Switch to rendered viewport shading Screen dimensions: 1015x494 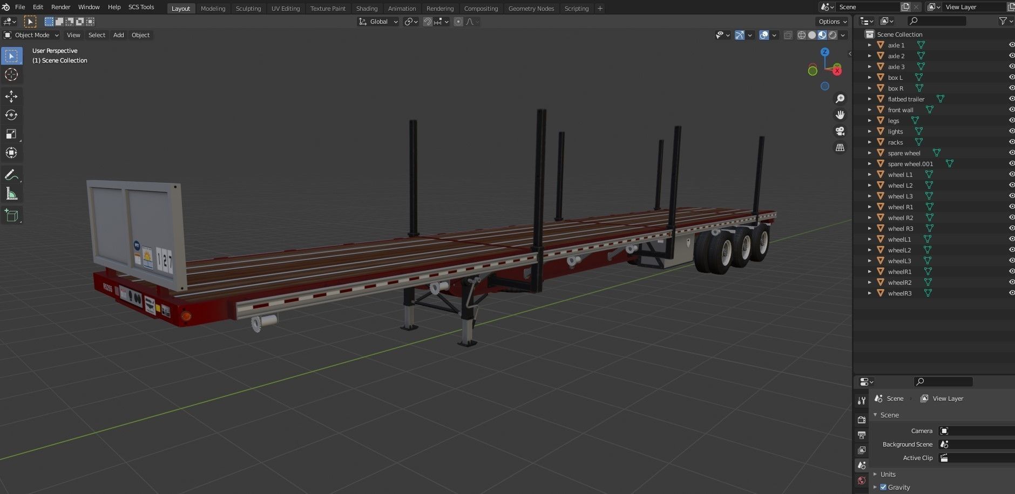tap(833, 35)
